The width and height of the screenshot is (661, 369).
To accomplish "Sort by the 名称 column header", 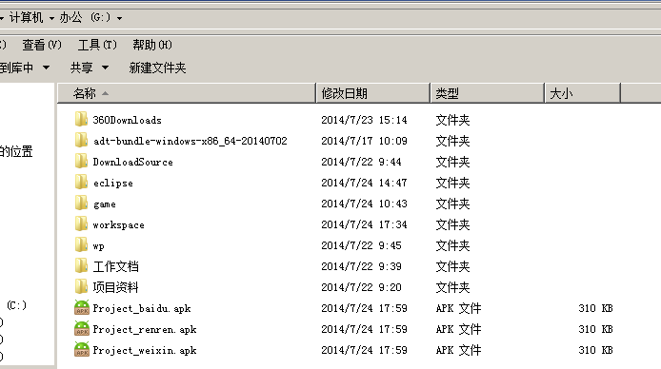I will click(x=187, y=93).
